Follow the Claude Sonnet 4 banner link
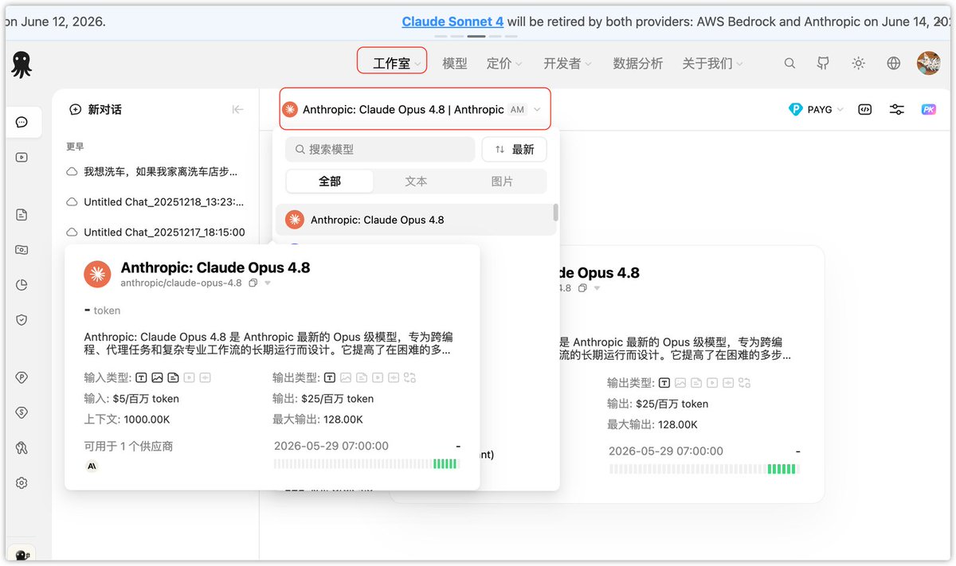Screen dimensions: 956x566 pos(453,21)
